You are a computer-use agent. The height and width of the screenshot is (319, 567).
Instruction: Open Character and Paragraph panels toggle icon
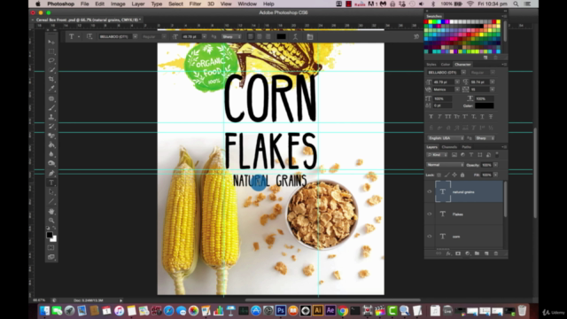click(310, 36)
